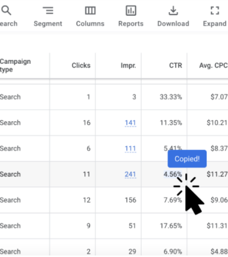228x257 pixels.
Task: Click the Copied! tooltip
Action: coord(187,159)
